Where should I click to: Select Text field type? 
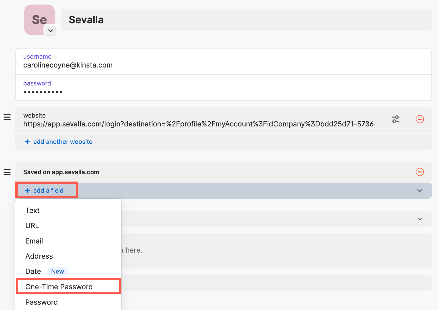click(x=32, y=210)
